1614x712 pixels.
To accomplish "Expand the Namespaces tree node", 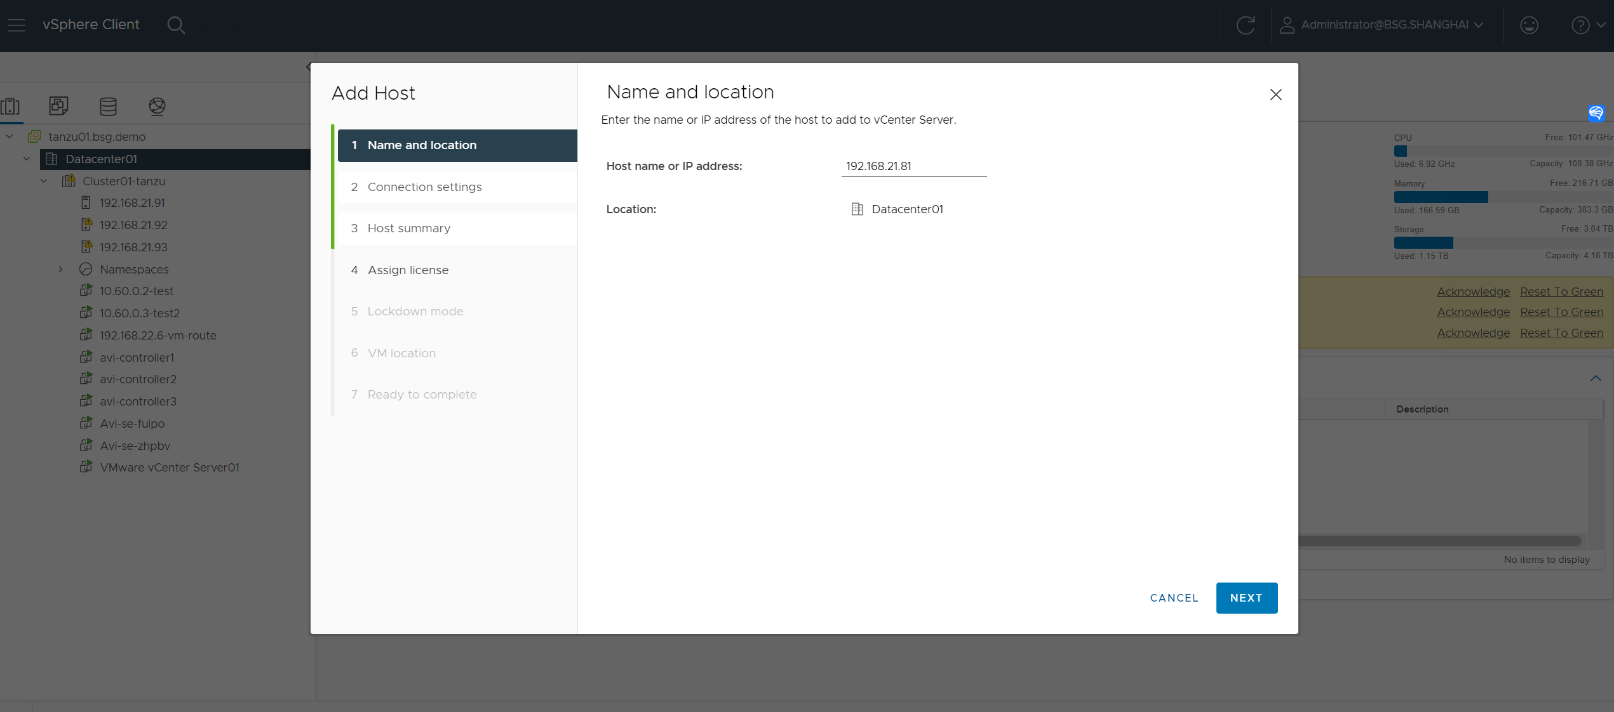I will 60,269.
